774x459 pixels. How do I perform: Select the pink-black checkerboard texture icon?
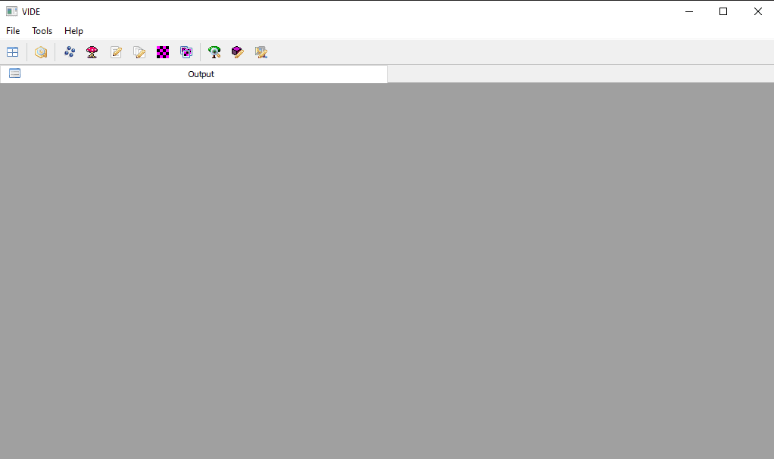pos(163,51)
